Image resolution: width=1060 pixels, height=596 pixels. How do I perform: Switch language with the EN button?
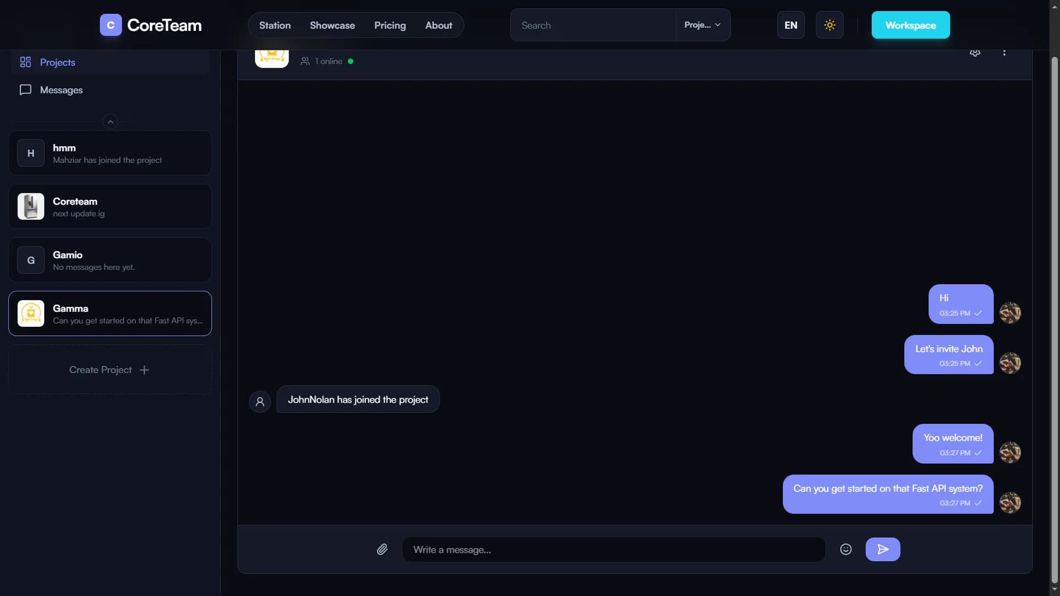click(791, 25)
